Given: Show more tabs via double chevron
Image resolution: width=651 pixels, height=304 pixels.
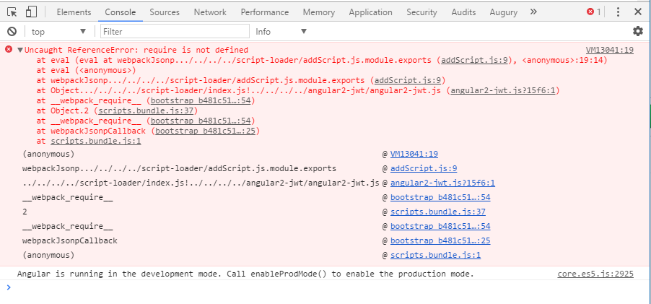Looking at the screenshot, I should pyautogui.click(x=533, y=12).
